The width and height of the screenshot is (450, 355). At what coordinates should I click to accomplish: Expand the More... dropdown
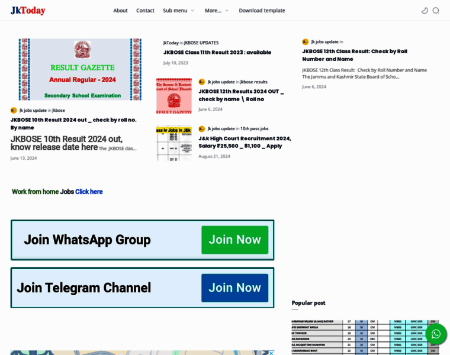tap(216, 11)
